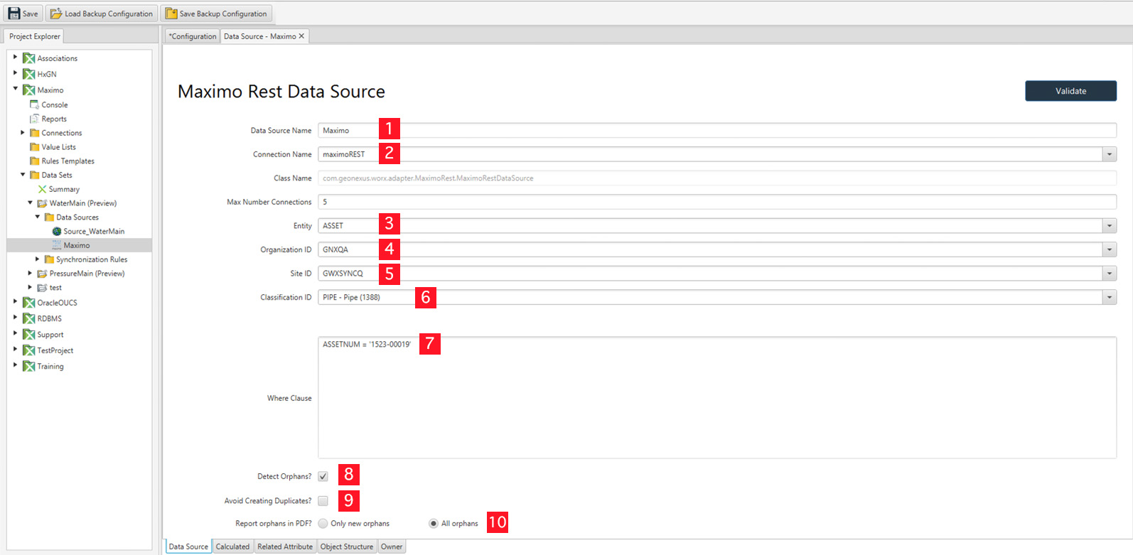This screenshot has height=555, width=1133.
Task: Close the Data Source - Maximo tab
Action: 301,36
